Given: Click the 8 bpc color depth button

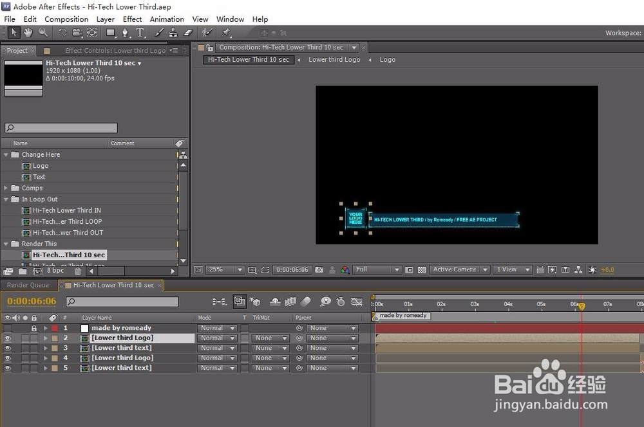Looking at the screenshot, I should [x=55, y=270].
